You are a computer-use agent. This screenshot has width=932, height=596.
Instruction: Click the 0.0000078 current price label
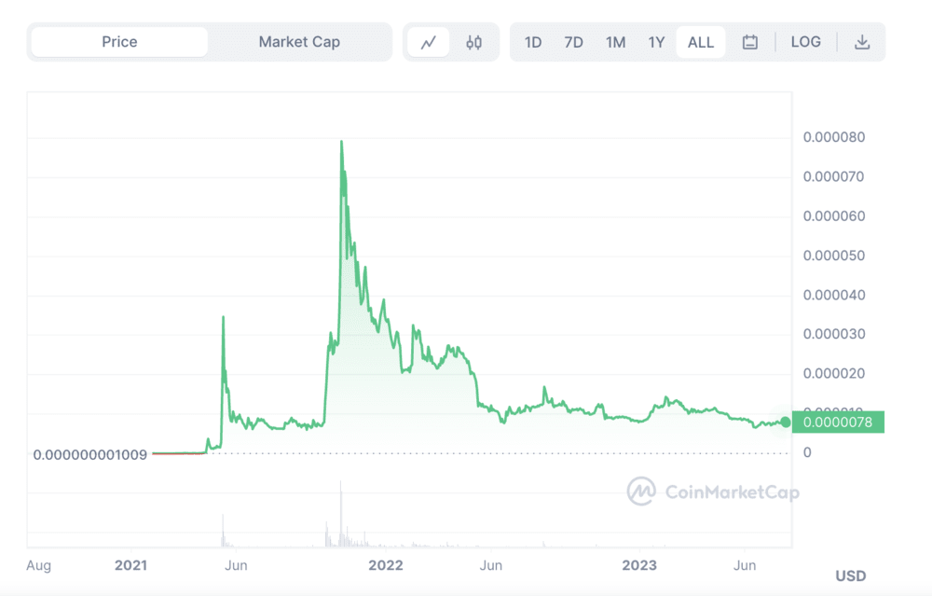tap(837, 423)
